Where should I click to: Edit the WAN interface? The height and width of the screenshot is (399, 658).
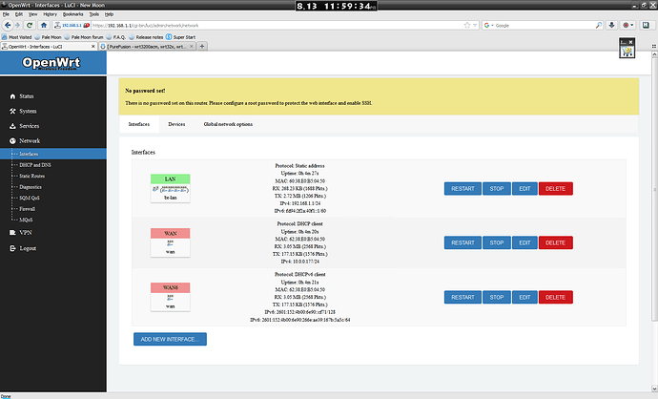(x=524, y=242)
